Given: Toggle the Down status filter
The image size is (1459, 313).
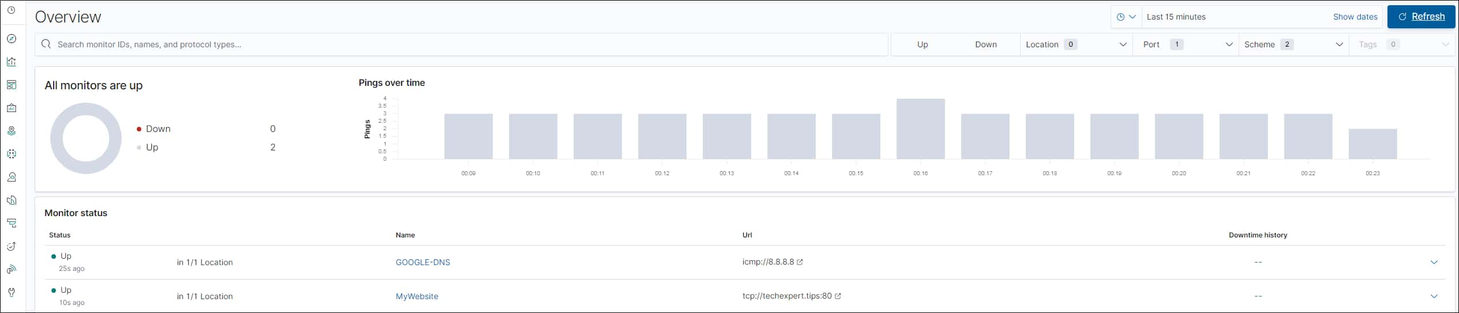Looking at the screenshot, I should coord(985,44).
